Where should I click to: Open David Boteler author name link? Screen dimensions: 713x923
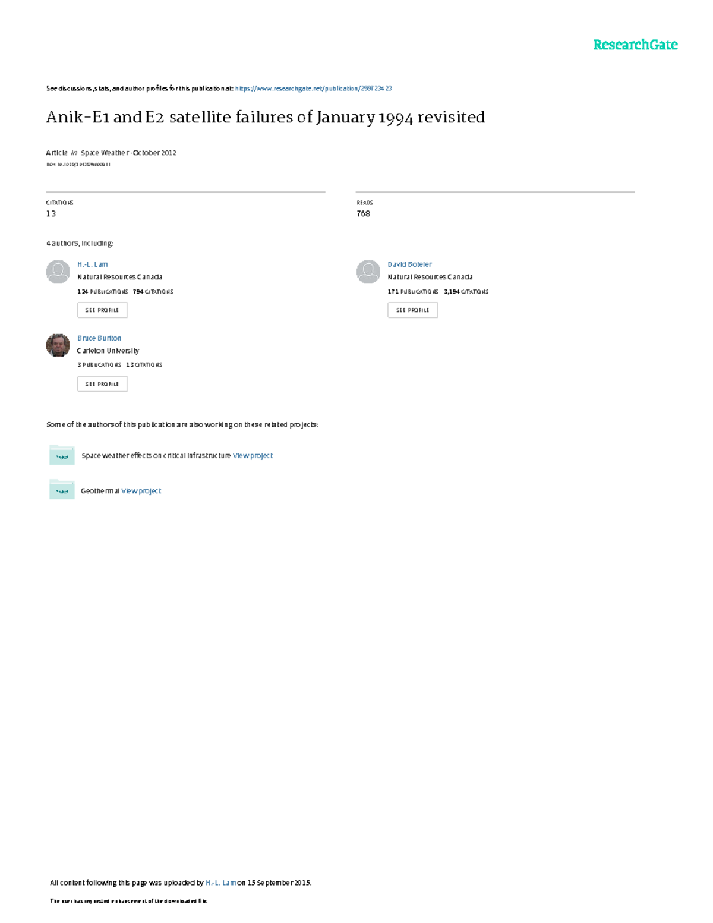tap(409, 264)
